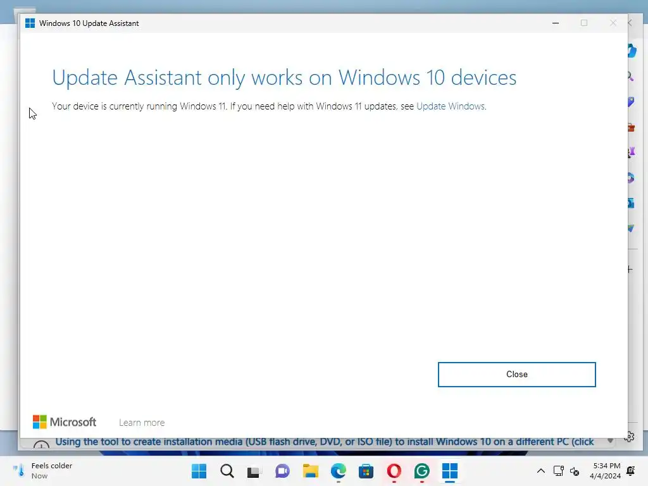Open the browser link about creating installation media
This screenshot has width=648, height=486.
point(325,442)
